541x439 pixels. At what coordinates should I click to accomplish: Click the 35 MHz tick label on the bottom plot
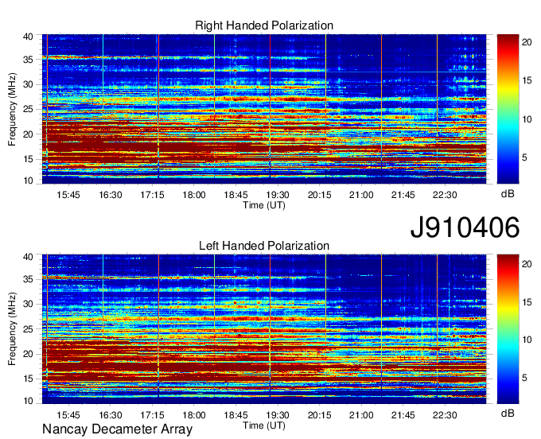[28, 279]
